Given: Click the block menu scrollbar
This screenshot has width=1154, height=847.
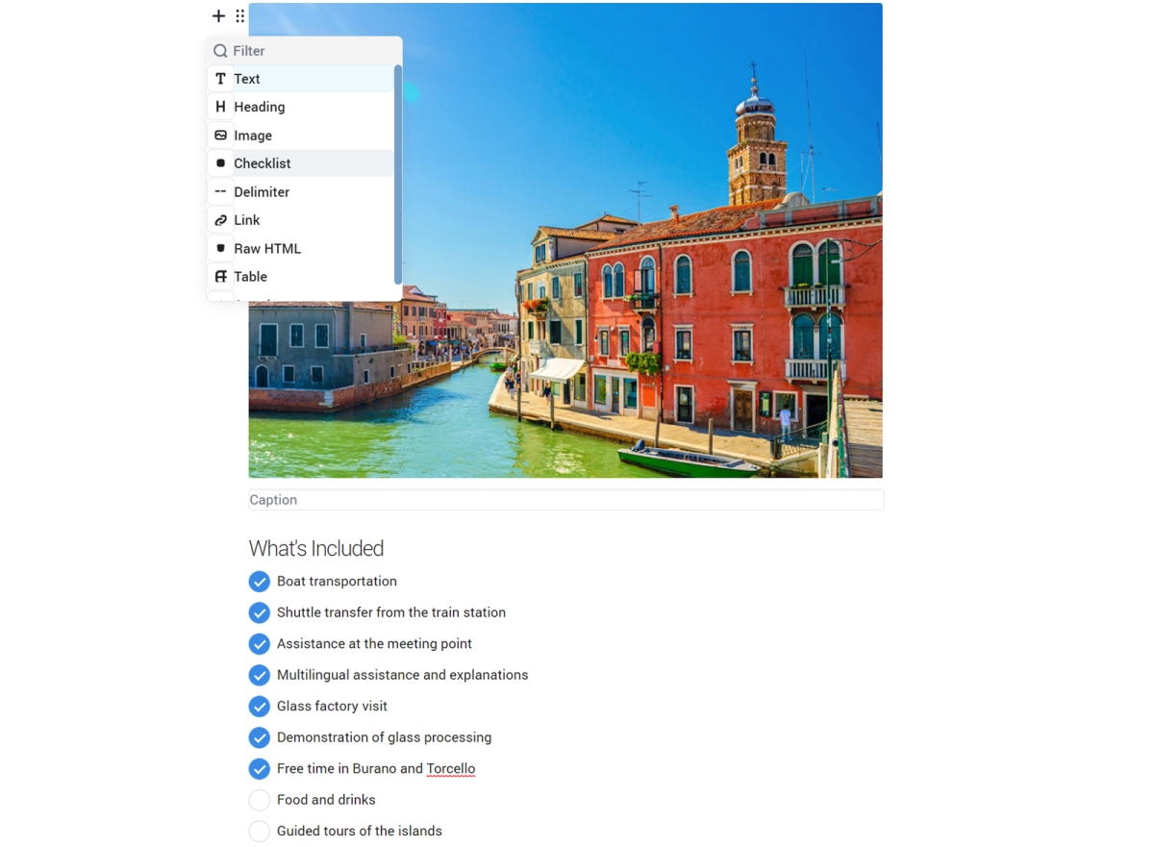Looking at the screenshot, I should coord(398,173).
